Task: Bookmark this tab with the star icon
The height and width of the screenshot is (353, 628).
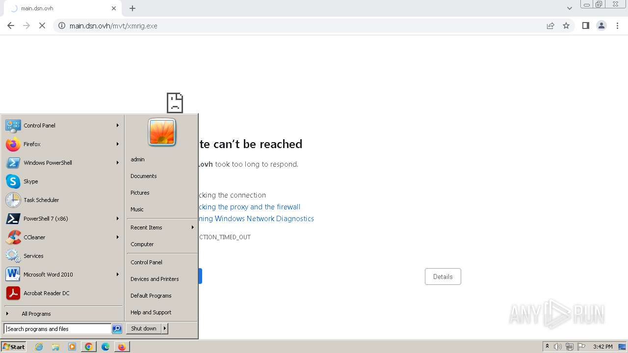Action: pos(566,25)
